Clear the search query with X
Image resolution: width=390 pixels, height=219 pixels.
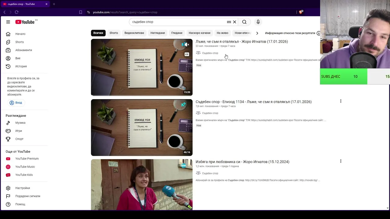[235, 22]
